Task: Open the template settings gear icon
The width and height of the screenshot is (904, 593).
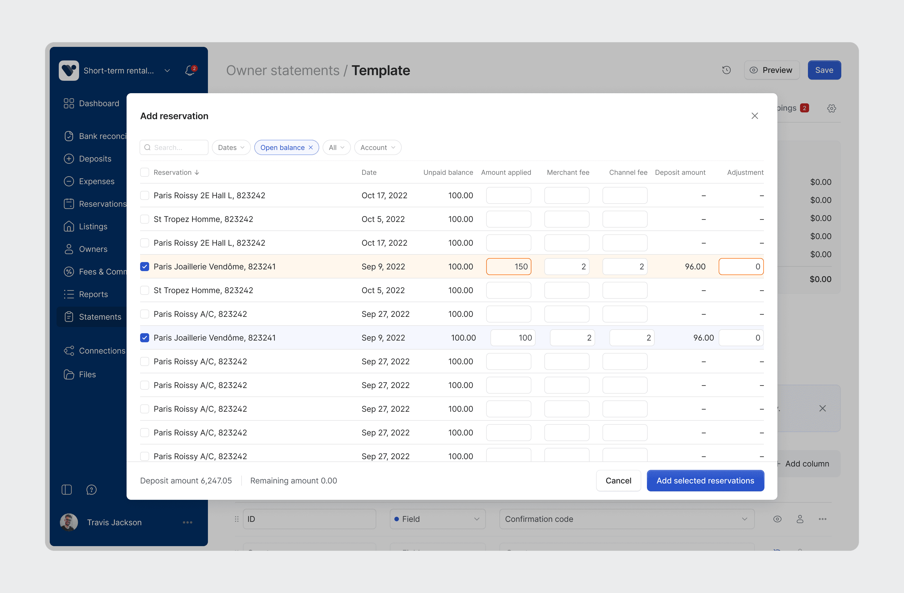Action: coord(831,108)
